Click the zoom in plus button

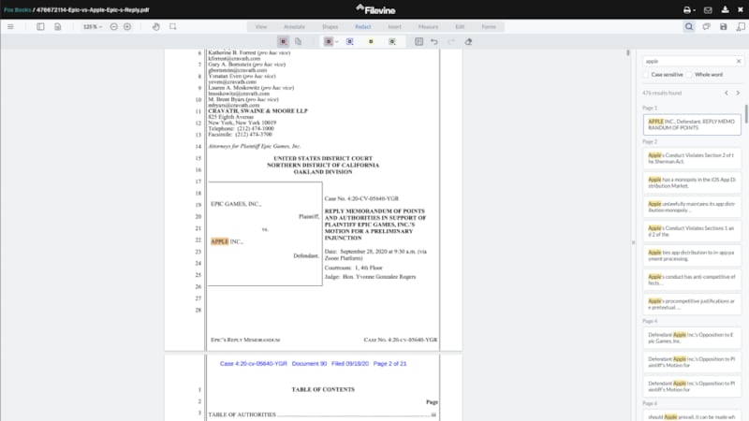[x=127, y=26]
